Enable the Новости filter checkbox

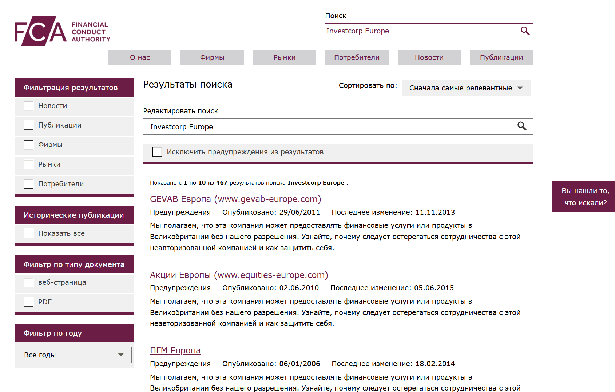point(28,106)
